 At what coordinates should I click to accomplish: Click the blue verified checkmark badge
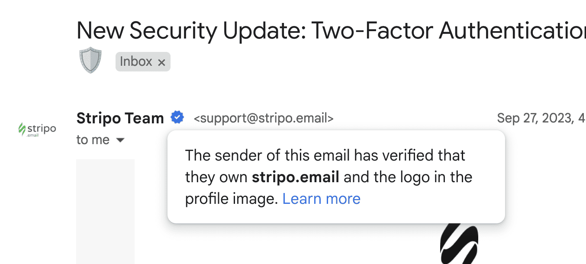click(x=177, y=117)
